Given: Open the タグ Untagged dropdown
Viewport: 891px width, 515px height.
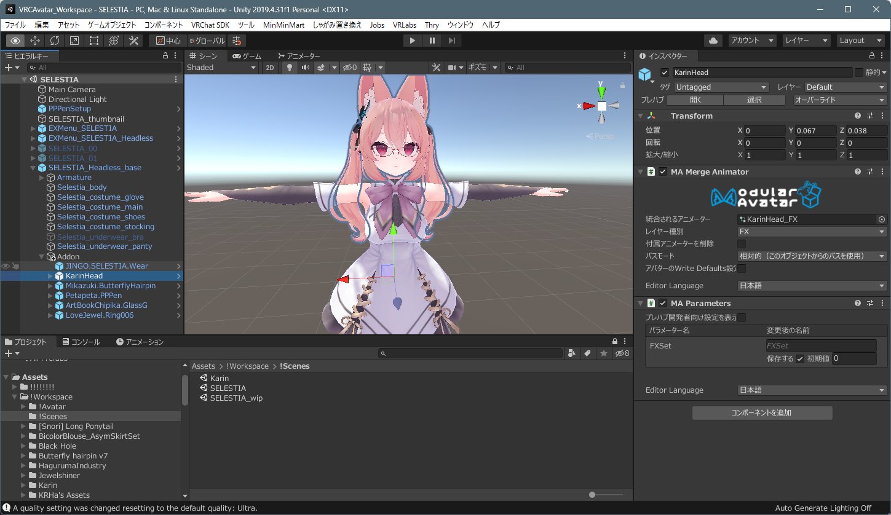Looking at the screenshot, I should tap(722, 87).
